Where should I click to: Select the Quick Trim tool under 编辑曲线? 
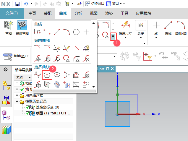pyautogui.click(x=57, y=48)
